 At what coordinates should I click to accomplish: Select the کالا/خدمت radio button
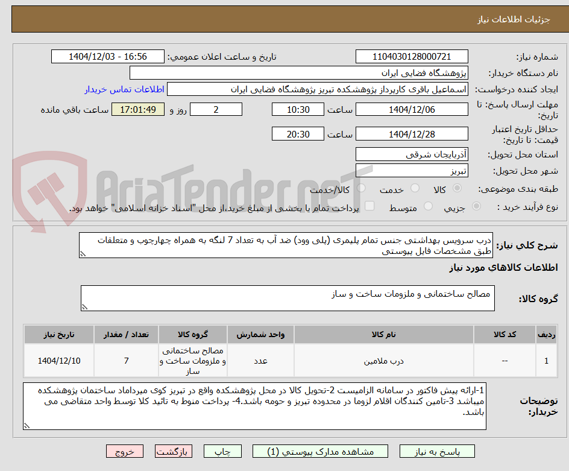pos(361,188)
